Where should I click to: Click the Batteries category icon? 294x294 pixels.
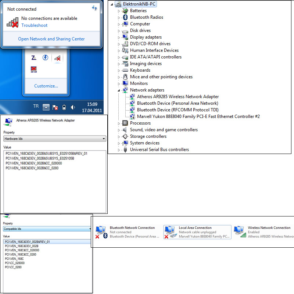(125, 11)
